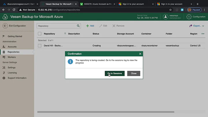
Task: Click Exit Configuration link
Action: click(x=17, y=26)
